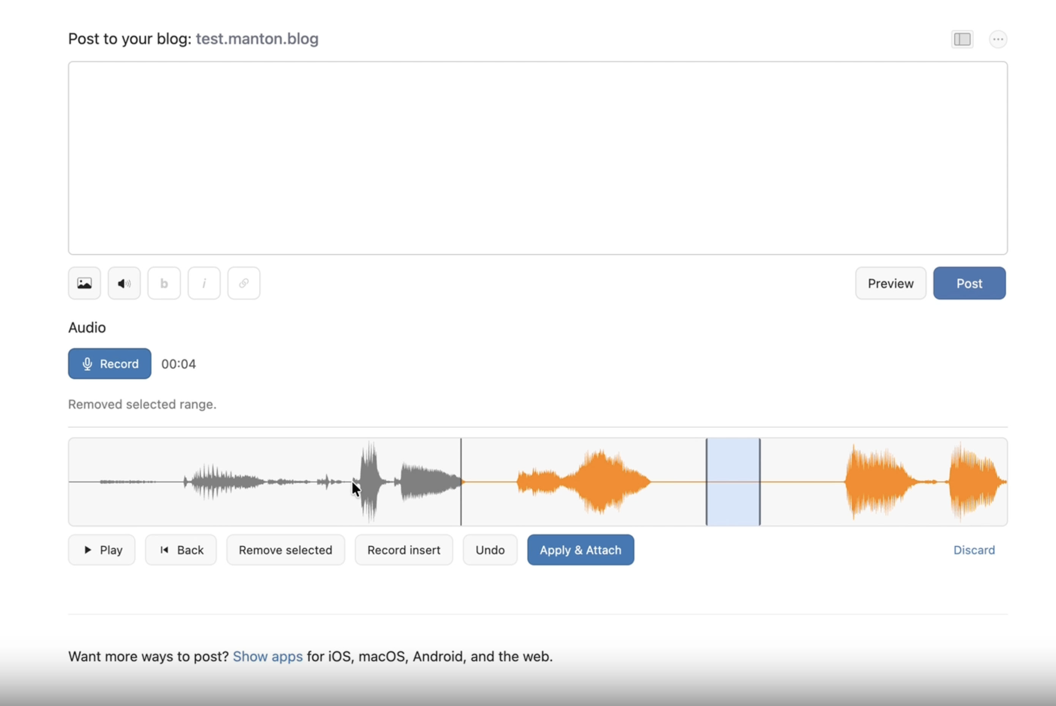Click the blue selected range in waveform
Screen dimensions: 1056x706
(x=733, y=482)
